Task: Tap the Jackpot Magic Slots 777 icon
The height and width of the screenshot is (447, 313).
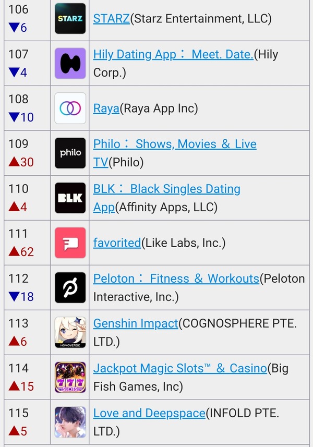Action: (70, 378)
